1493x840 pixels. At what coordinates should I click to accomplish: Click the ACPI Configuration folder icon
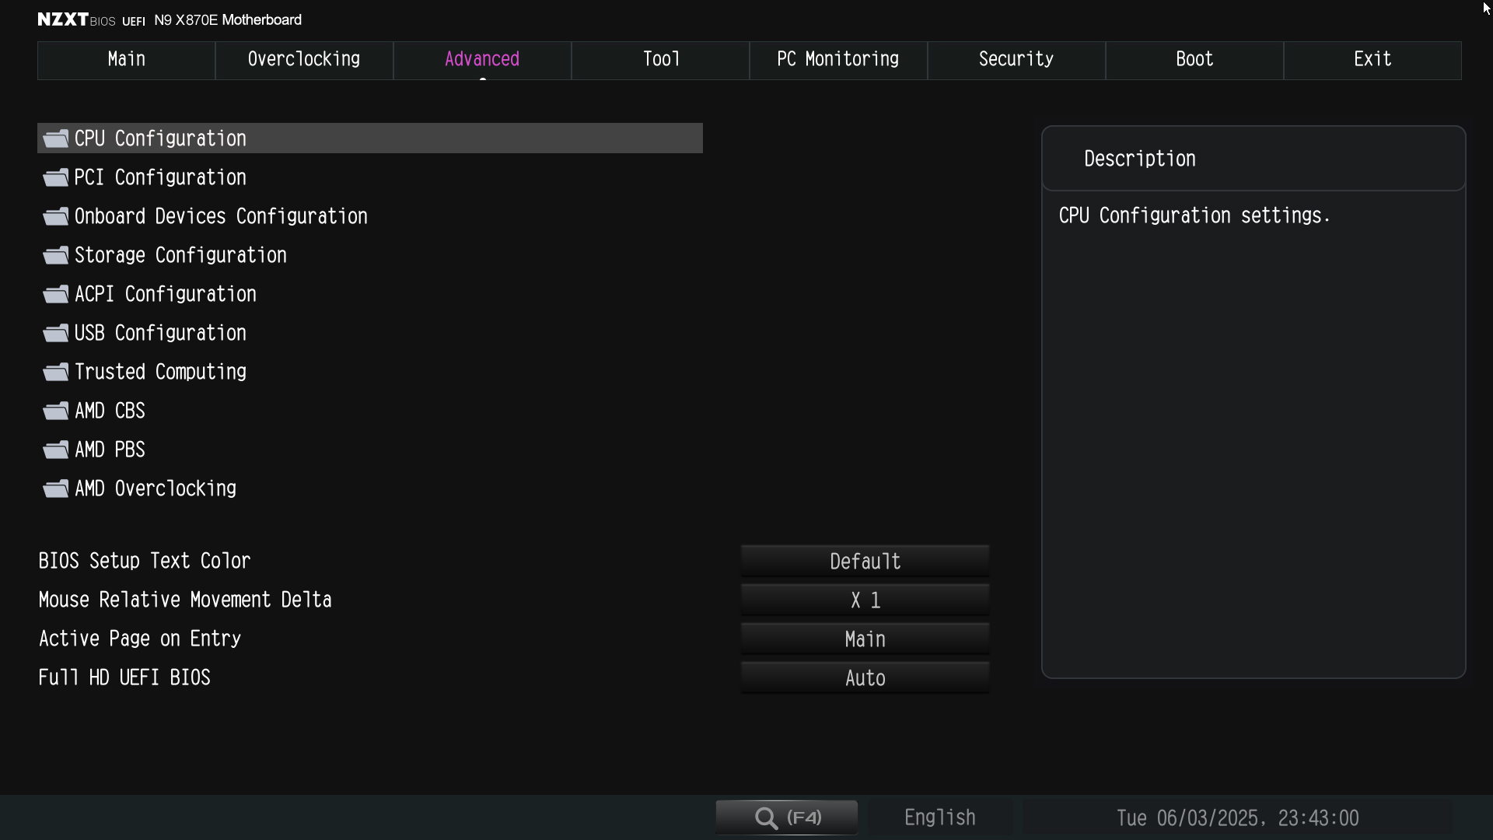55,294
